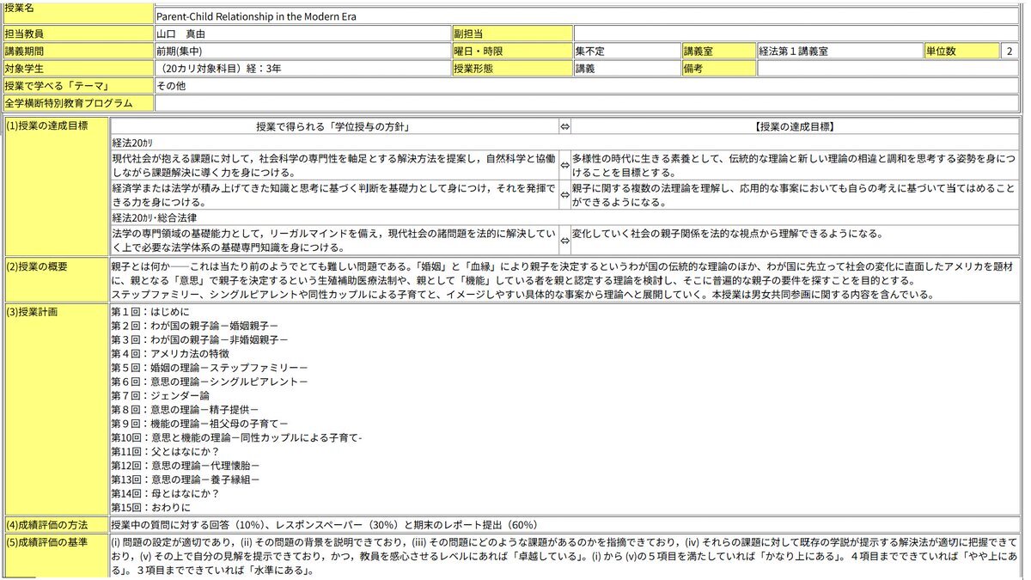Select the policy text starting "経済学または法学が積み上げてきた"

tap(334, 195)
